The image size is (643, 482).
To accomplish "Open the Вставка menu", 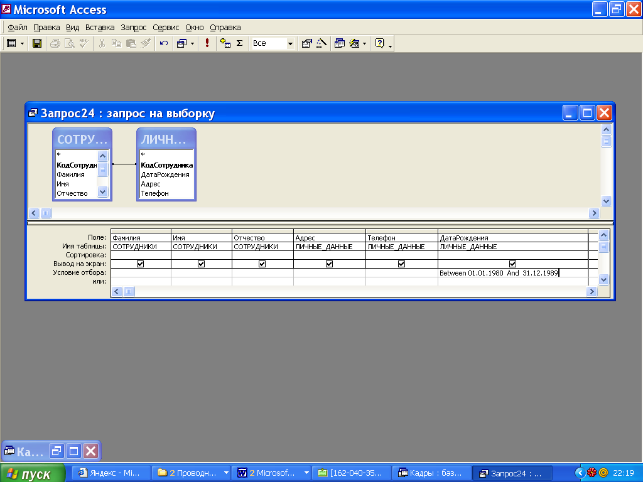I will click(100, 28).
